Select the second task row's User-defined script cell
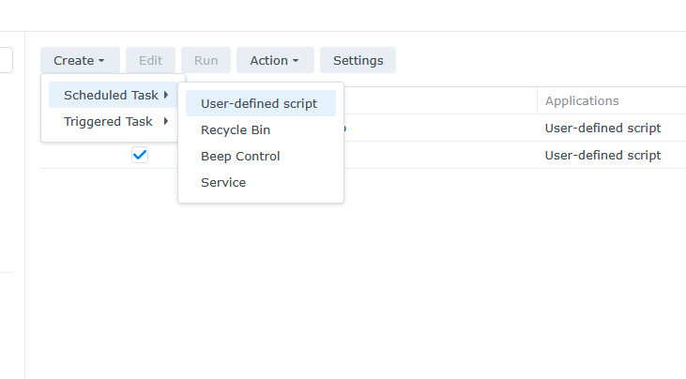 click(602, 155)
